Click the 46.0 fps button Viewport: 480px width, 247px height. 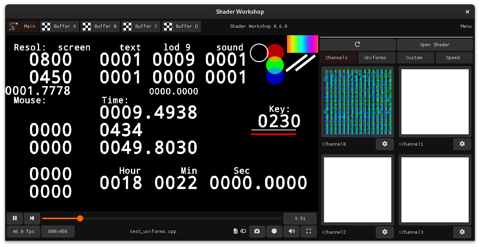click(23, 231)
